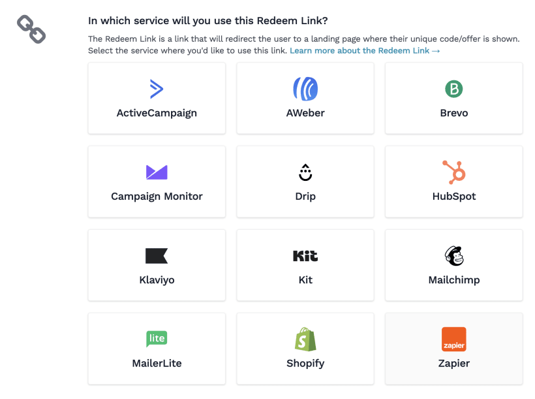
Task: Click the Kit wordmark logo
Action: coord(305,256)
